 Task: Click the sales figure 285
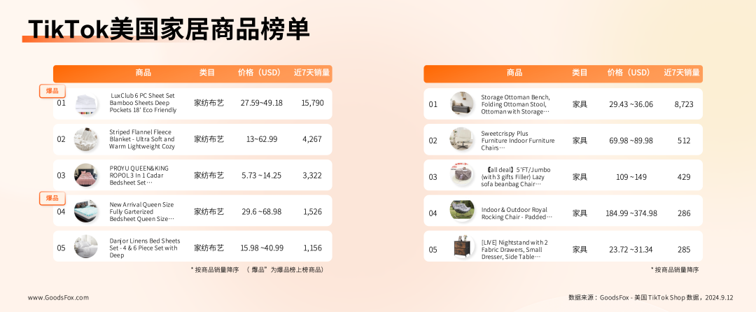(x=684, y=250)
